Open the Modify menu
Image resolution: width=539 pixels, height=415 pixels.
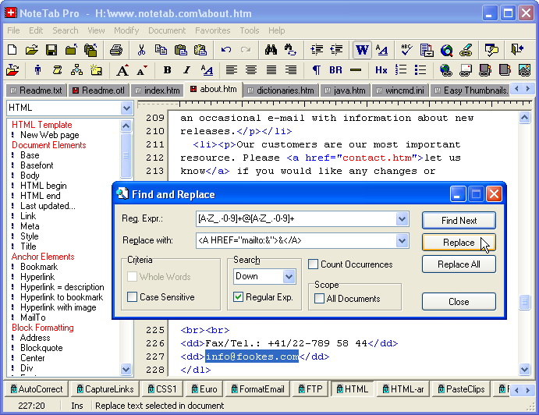coord(126,30)
